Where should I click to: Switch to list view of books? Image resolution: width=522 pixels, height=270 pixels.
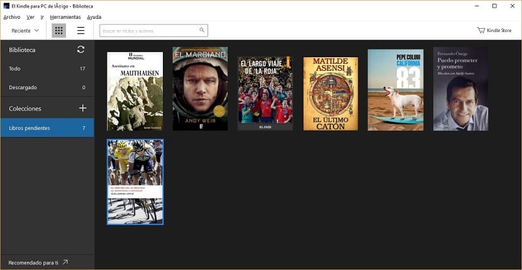click(81, 31)
